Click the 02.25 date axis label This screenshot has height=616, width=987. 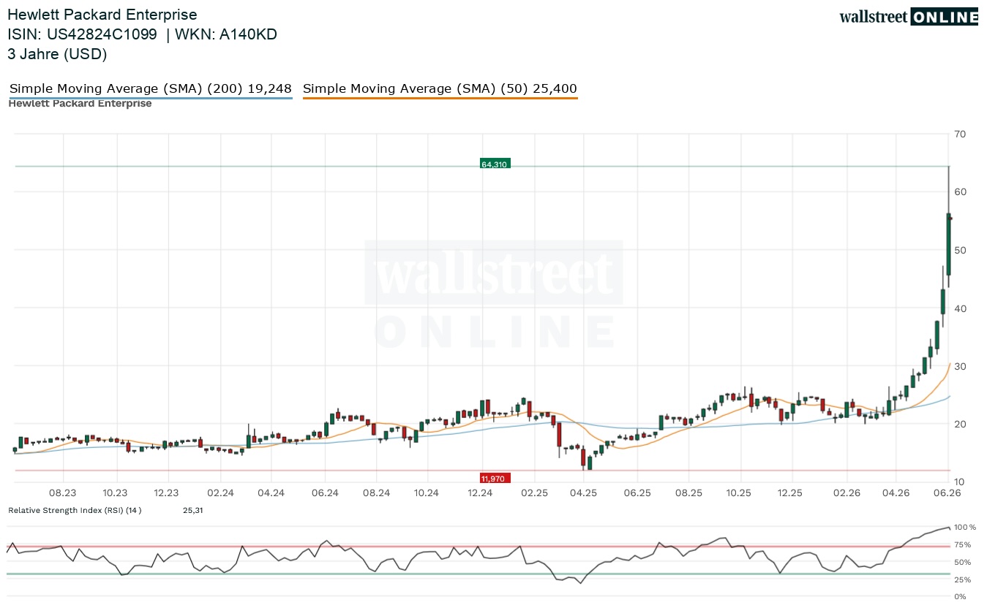(534, 493)
